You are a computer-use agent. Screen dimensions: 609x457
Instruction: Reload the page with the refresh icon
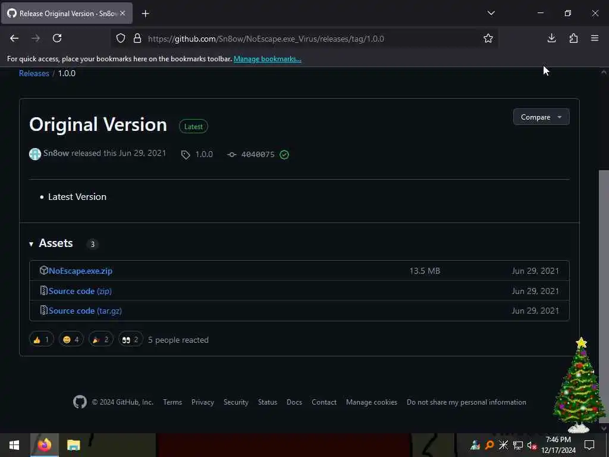click(57, 38)
